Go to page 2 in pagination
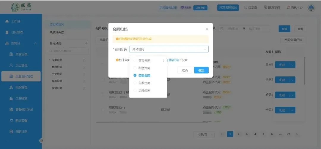321x149 pixels. coord(238,134)
